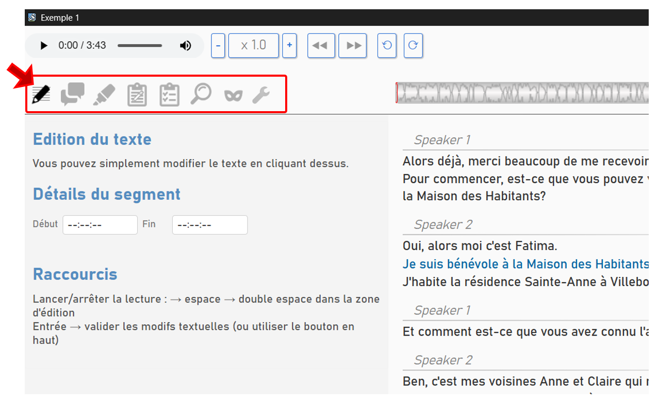Mute the audio with the speaker icon
The width and height of the screenshot is (658, 405).
(x=186, y=46)
